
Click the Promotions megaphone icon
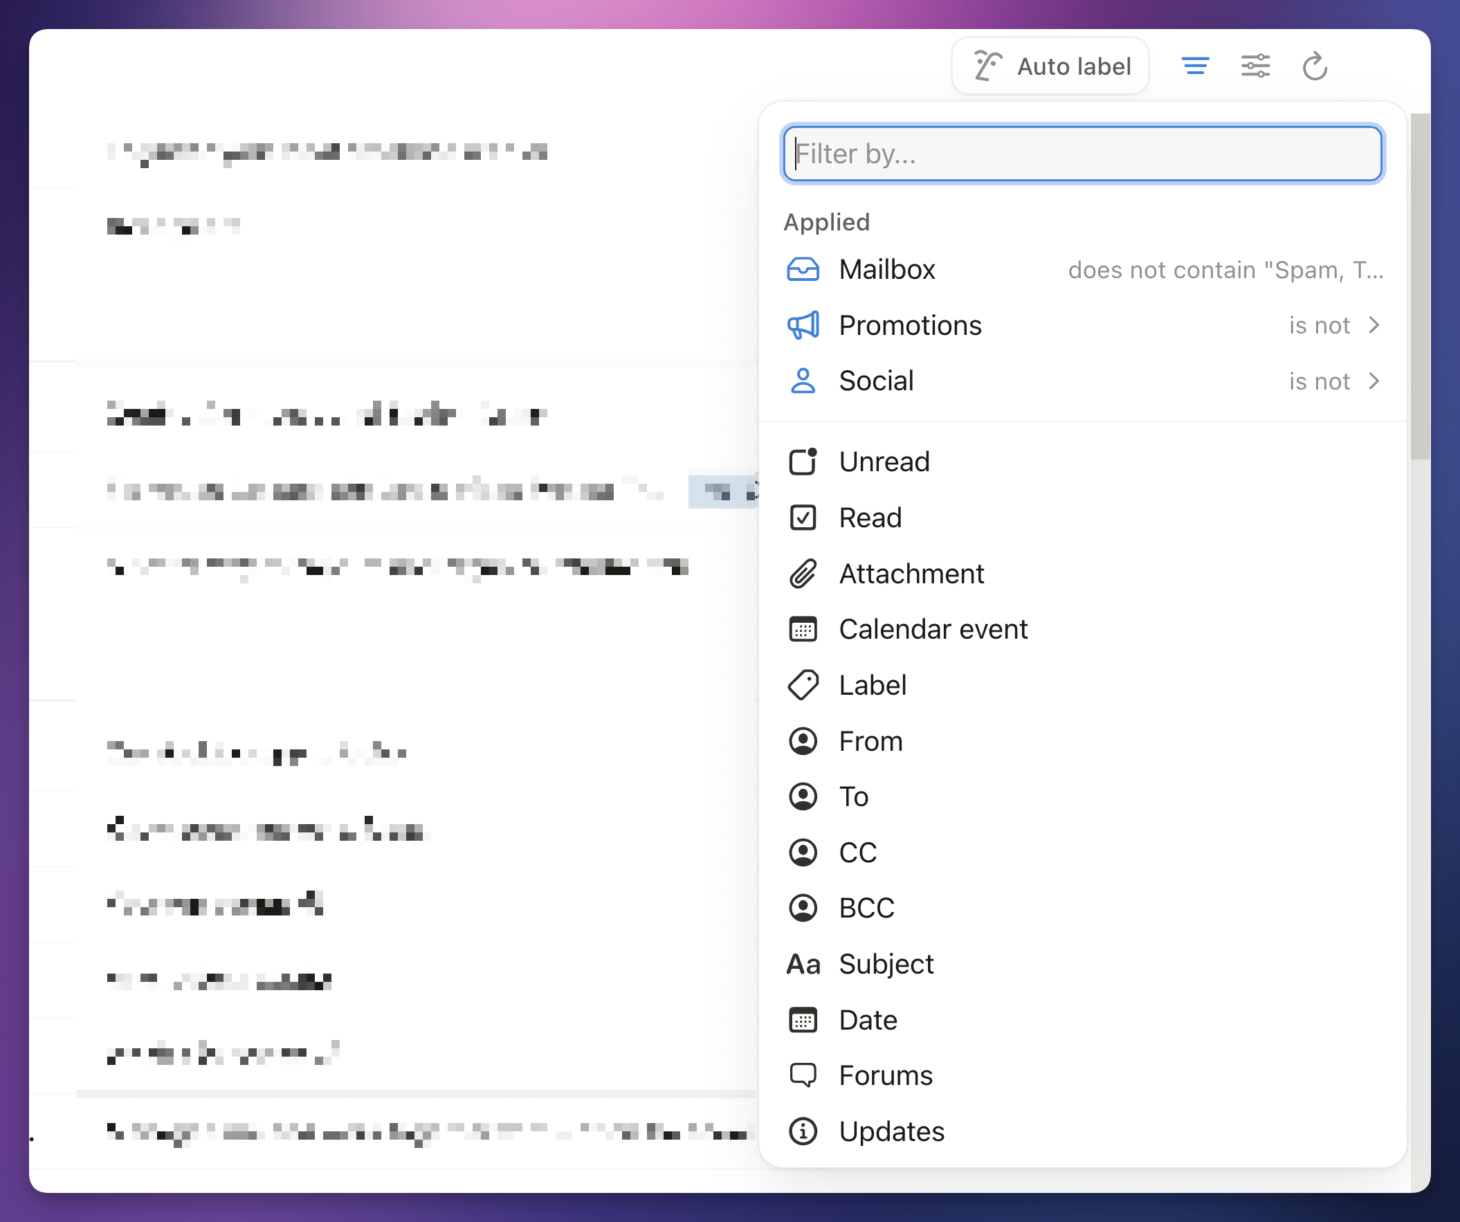pyautogui.click(x=803, y=325)
